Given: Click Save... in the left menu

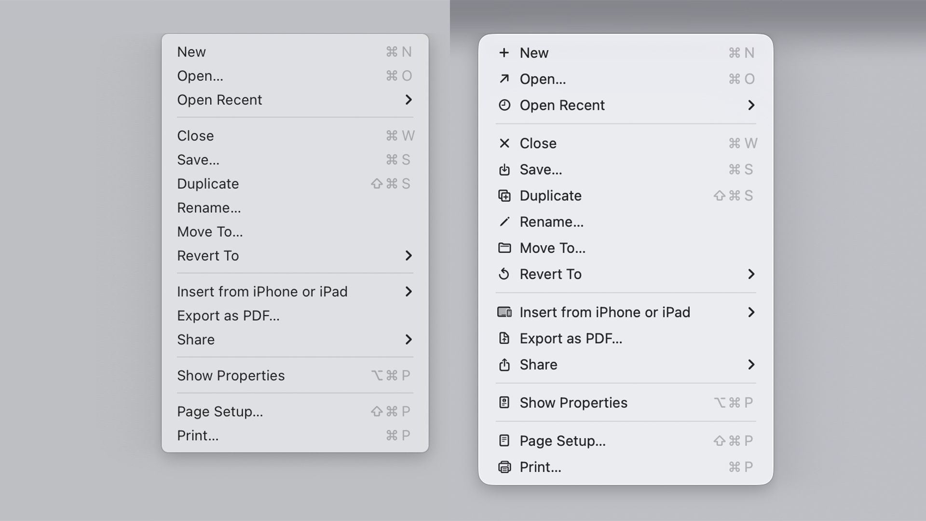Looking at the screenshot, I should click(198, 160).
